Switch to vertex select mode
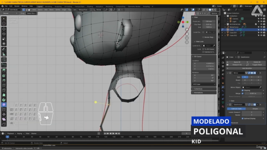Viewport: 267px width, 150px height. click(24, 10)
